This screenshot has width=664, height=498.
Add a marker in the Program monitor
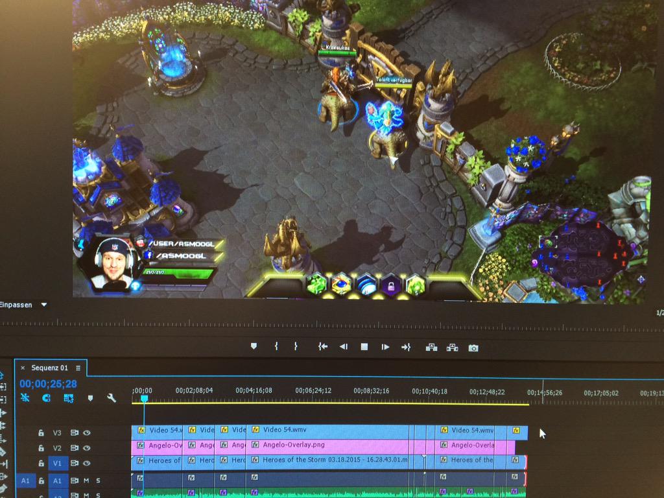click(x=254, y=346)
